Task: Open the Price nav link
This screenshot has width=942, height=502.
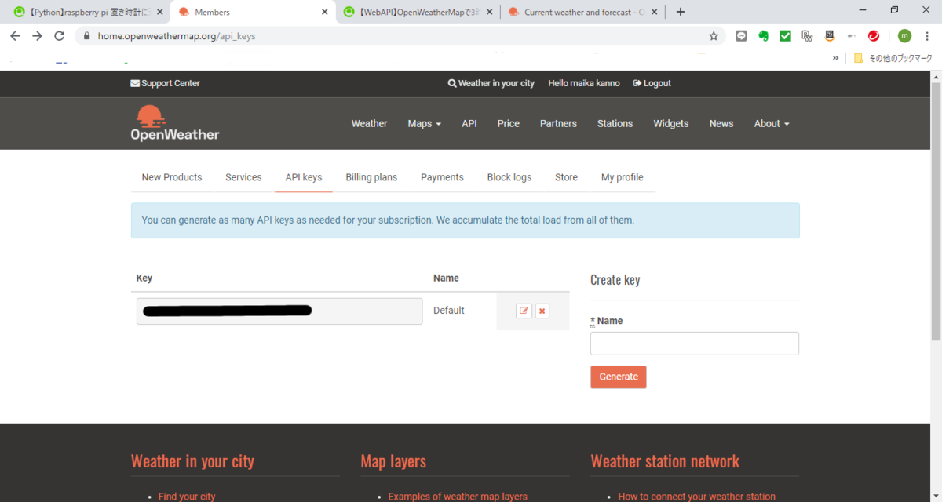Action: pos(509,123)
